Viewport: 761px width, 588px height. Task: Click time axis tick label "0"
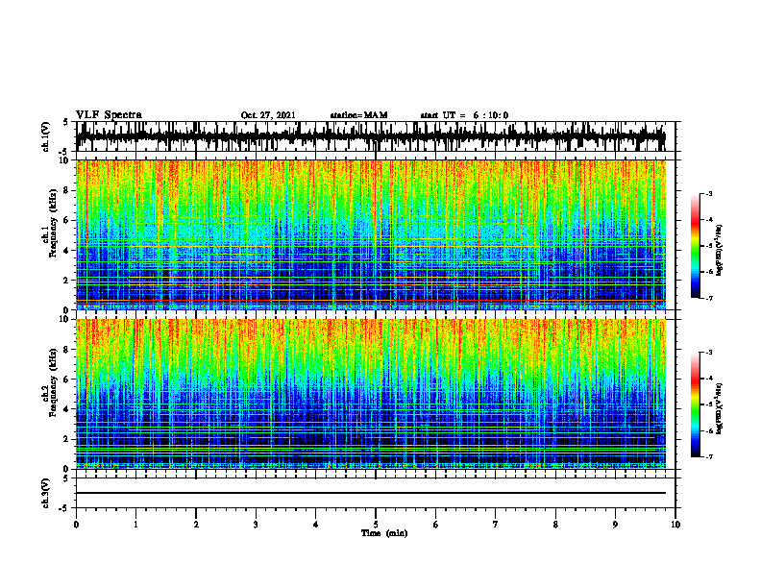(x=76, y=525)
